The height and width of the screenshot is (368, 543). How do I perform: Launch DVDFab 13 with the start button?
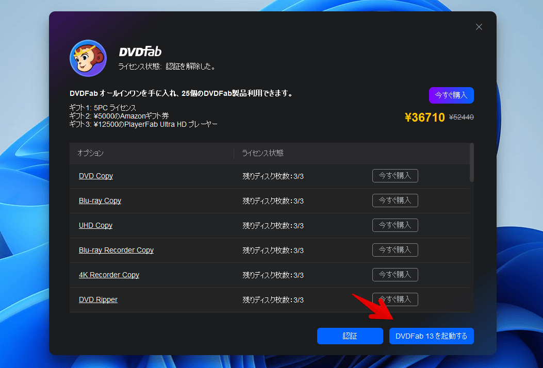(x=432, y=336)
